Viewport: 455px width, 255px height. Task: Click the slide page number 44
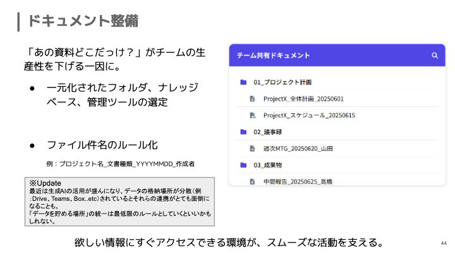pos(443,243)
